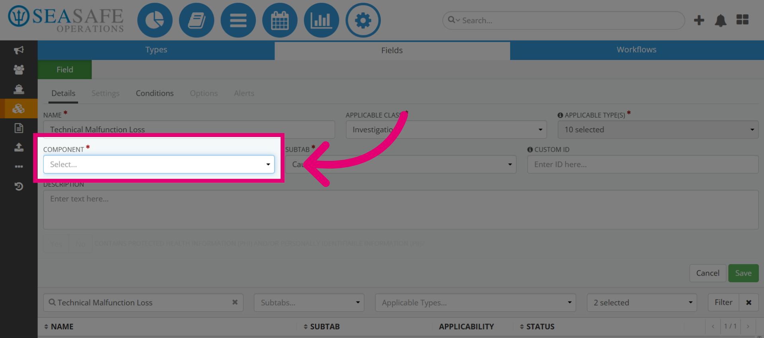Select the Conditions sub-tab
Screen dimensions: 764x338
(155, 93)
